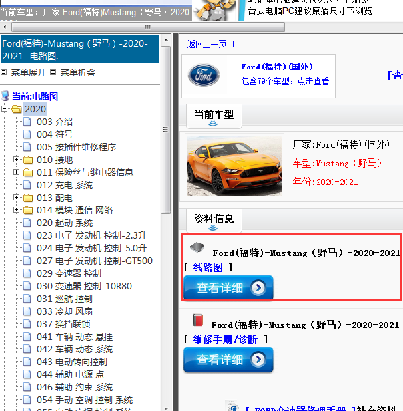Open tree item 012 充电 系统
403x411 pixels.
[65, 185]
